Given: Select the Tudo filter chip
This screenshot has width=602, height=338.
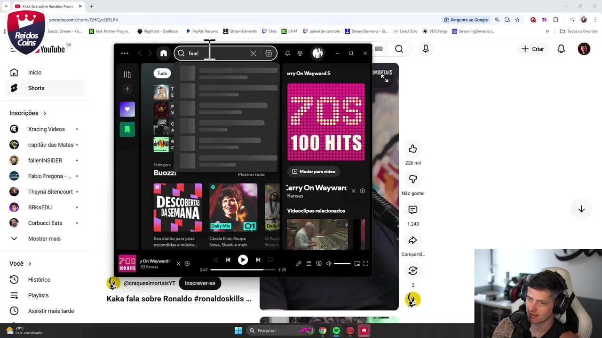Looking at the screenshot, I should coord(162,73).
